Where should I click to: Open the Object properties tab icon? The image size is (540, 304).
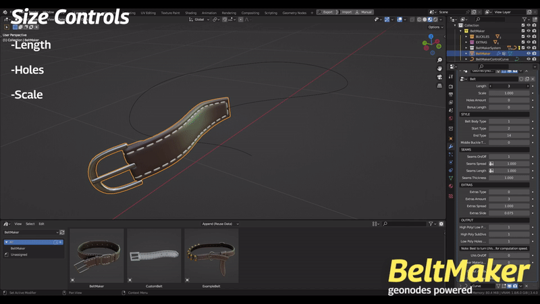[x=451, y=138]
